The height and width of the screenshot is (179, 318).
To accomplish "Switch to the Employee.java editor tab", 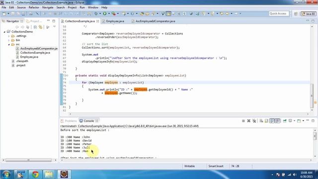I will [113, 21].
